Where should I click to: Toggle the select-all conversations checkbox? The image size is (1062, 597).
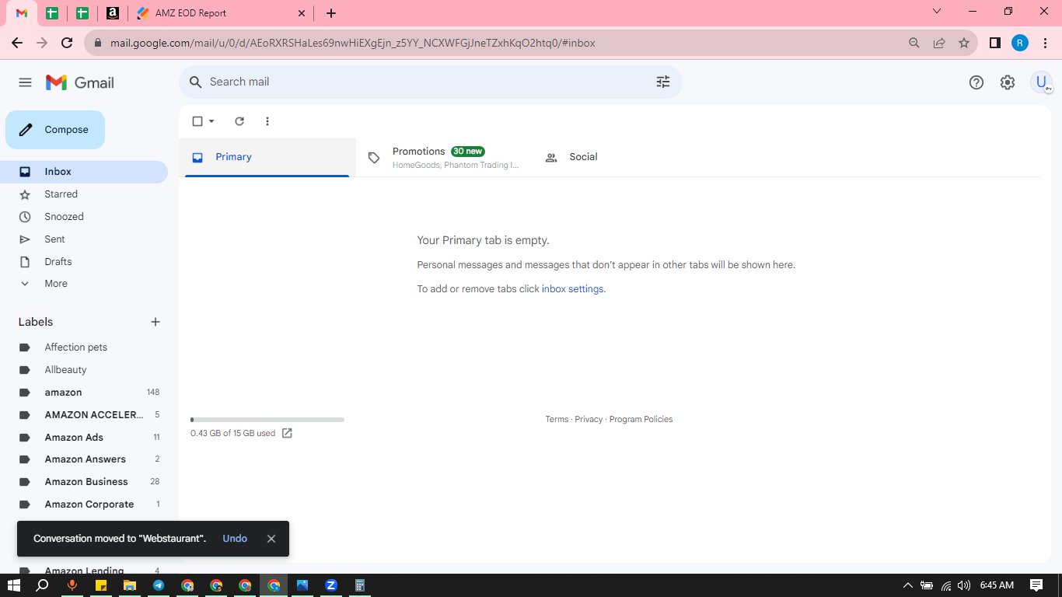197,121
